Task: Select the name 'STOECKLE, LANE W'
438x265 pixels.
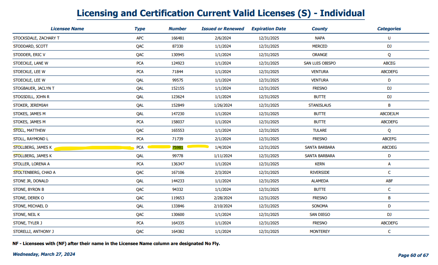Action: (31, 63)
